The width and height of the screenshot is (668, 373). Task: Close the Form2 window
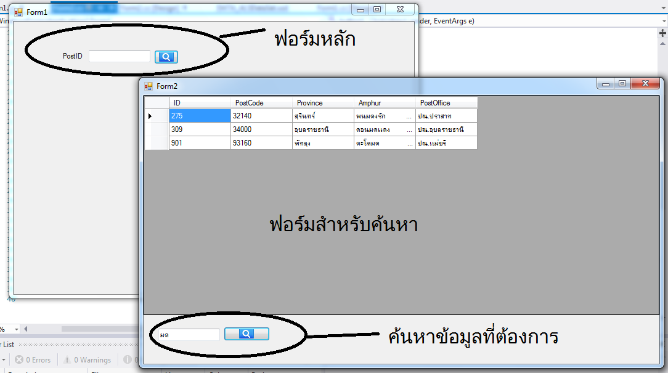pyautogui.click(x=645, y=84)
